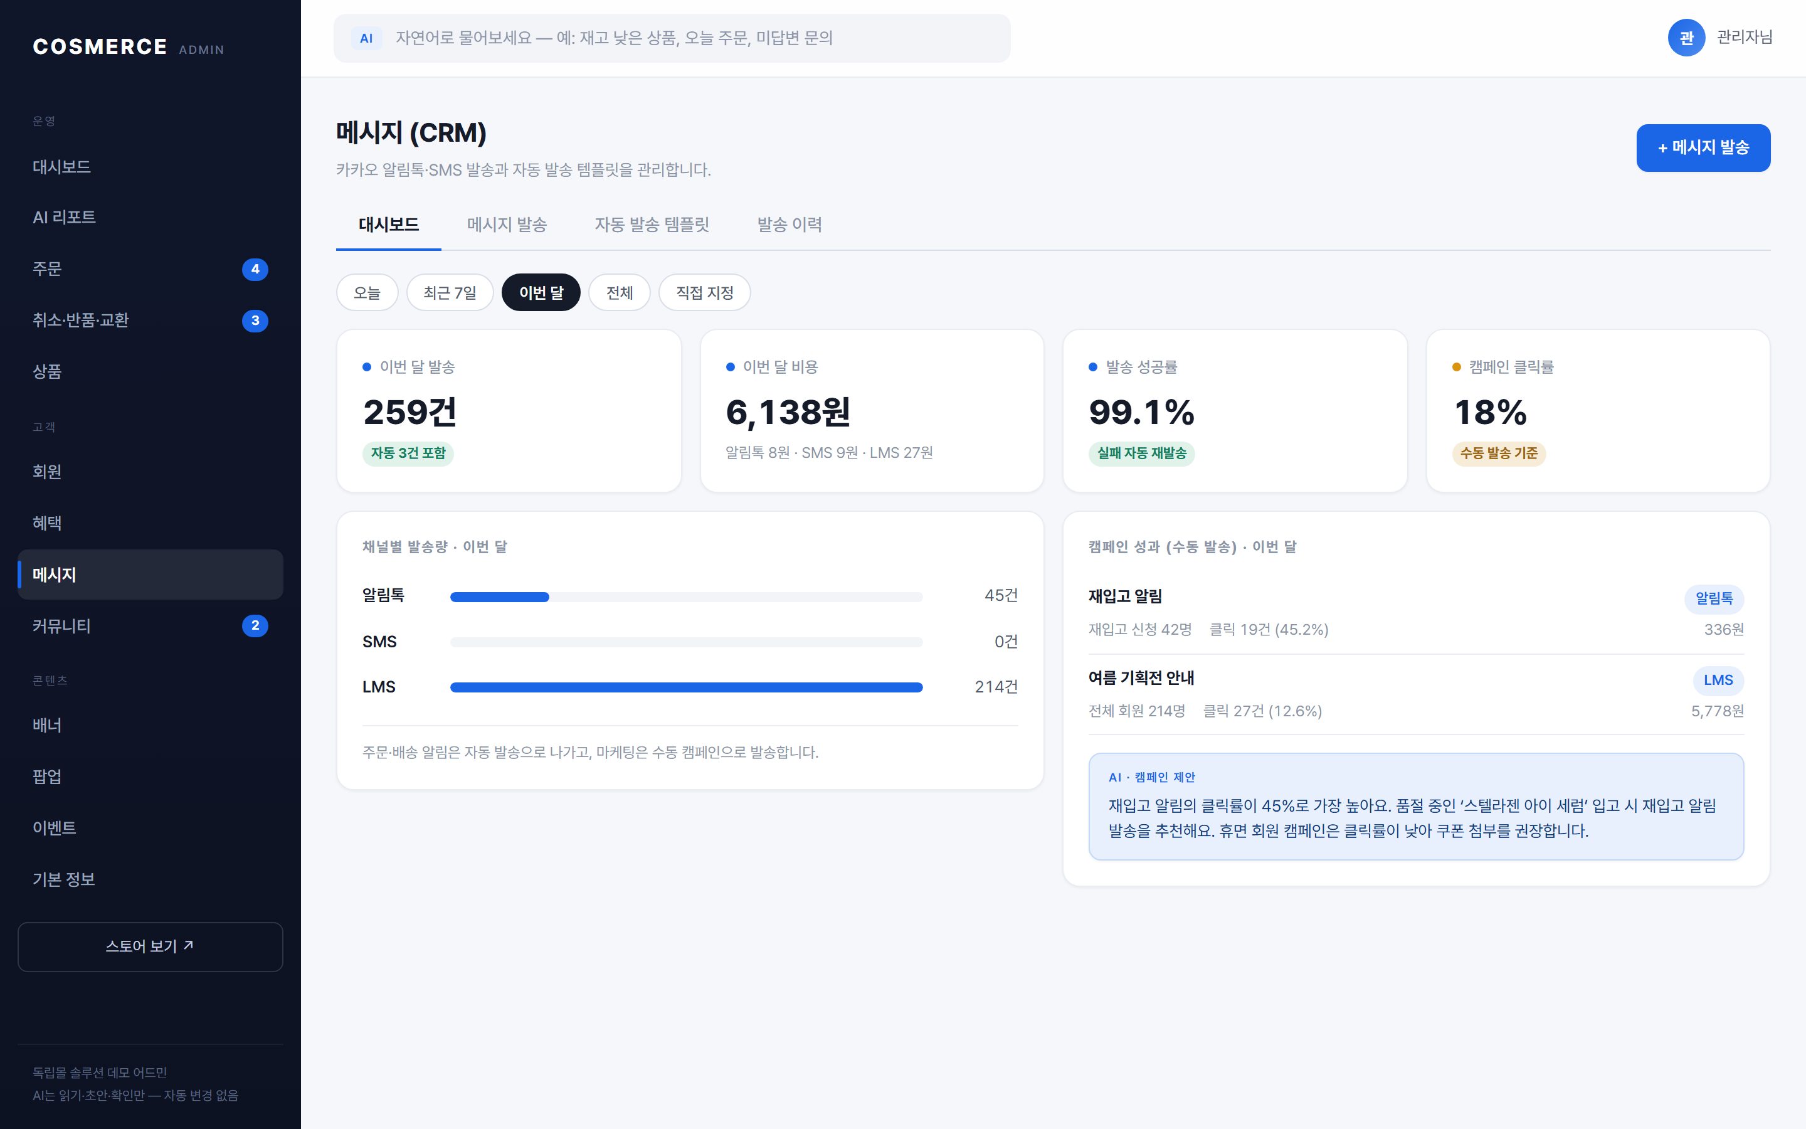Click the 알림톡 progress bar
Image resolution: width=1806 pixels, height=1129 pixels.
click(686, 597)
